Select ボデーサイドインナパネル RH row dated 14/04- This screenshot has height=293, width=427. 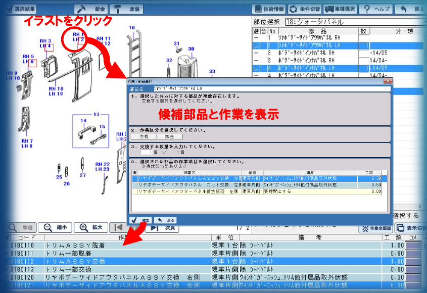pyautogui.click(x=338, y=61)
